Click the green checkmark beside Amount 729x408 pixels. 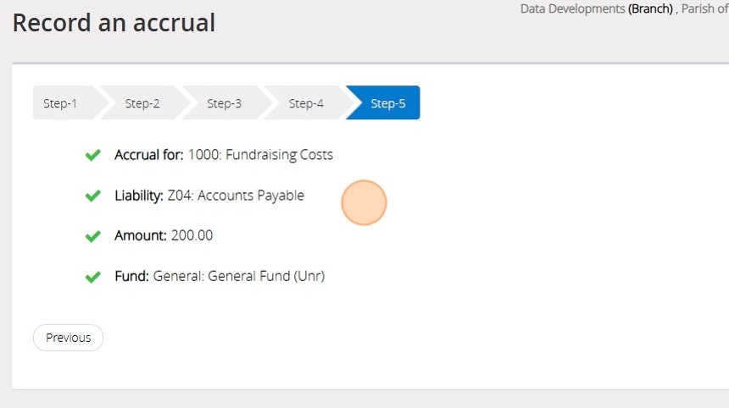click(93, 236)
